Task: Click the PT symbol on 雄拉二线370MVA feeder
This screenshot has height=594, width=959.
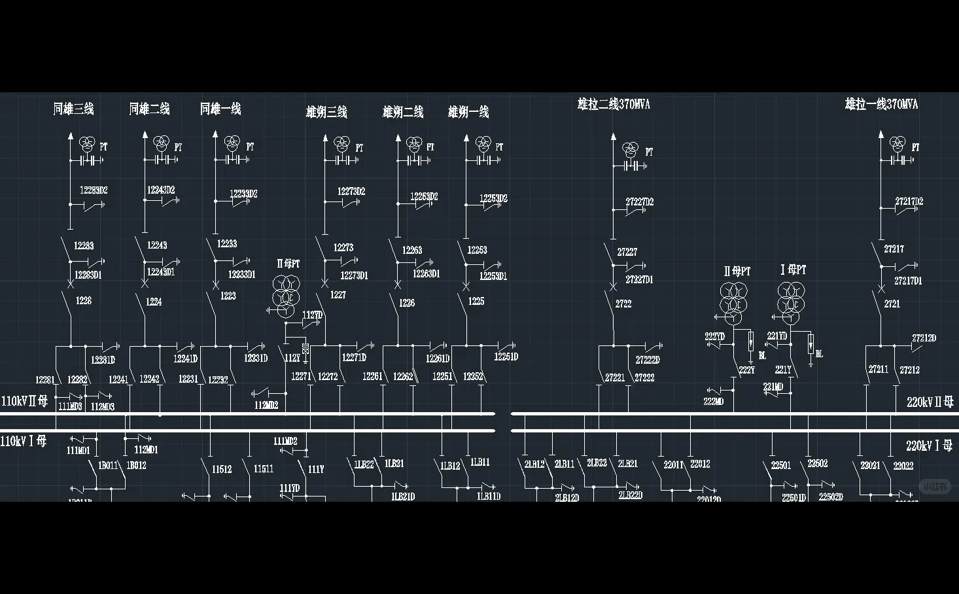Action: [630, 150]
